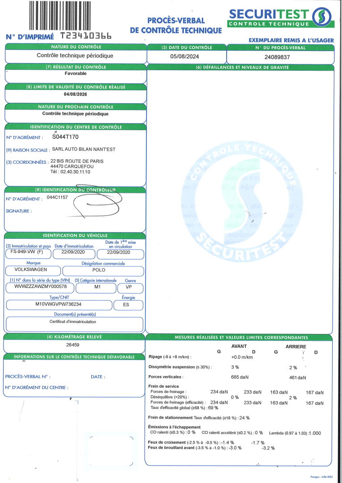Click 'EXEMPLAIRE REMIS A L'USAGER' text
342x483 pixels.
point(291,40)
